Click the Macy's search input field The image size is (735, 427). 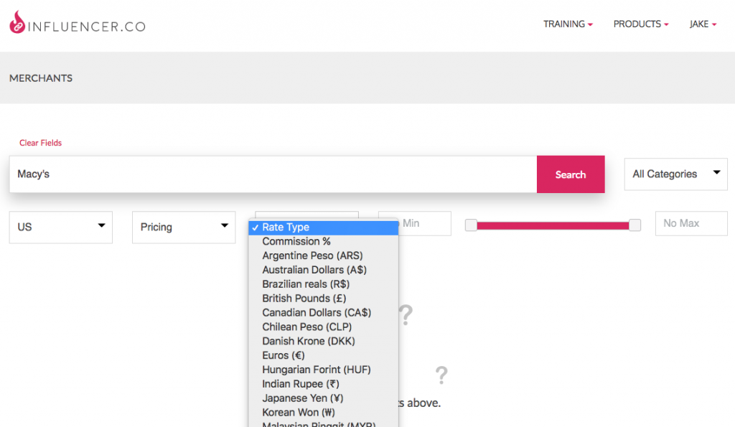(273, 174)
